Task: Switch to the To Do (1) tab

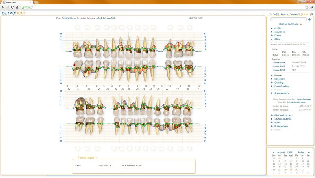Action: click(x=274, y=15)
